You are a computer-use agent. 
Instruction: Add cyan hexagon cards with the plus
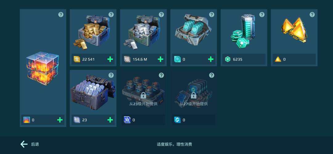211,59
